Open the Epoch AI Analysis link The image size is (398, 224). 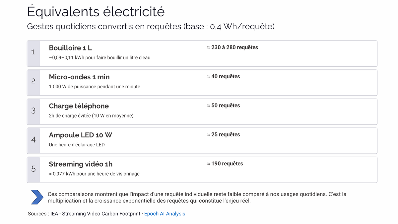[x=165, y=214]
